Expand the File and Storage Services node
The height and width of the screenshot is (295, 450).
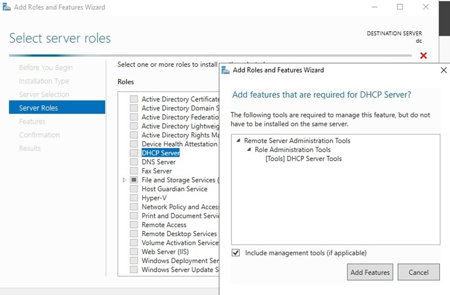pyautogui.click(x=124, y=180)
